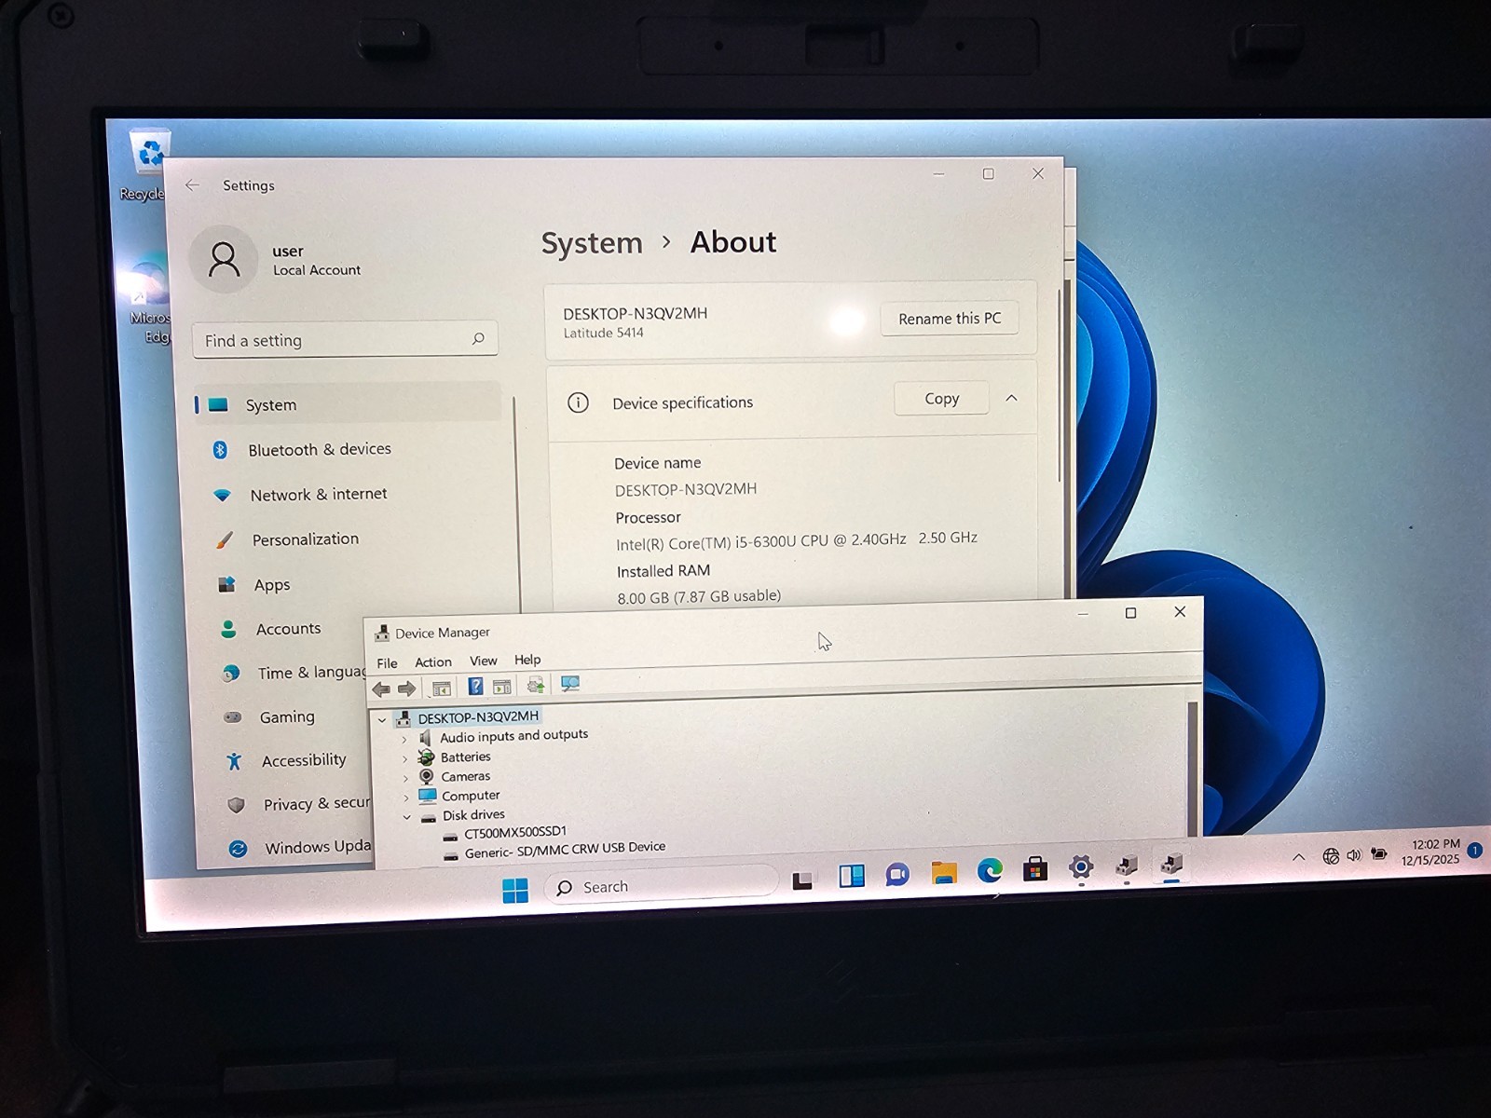
Task: Click the volume icon in system tray
Action: point(1354,855)
